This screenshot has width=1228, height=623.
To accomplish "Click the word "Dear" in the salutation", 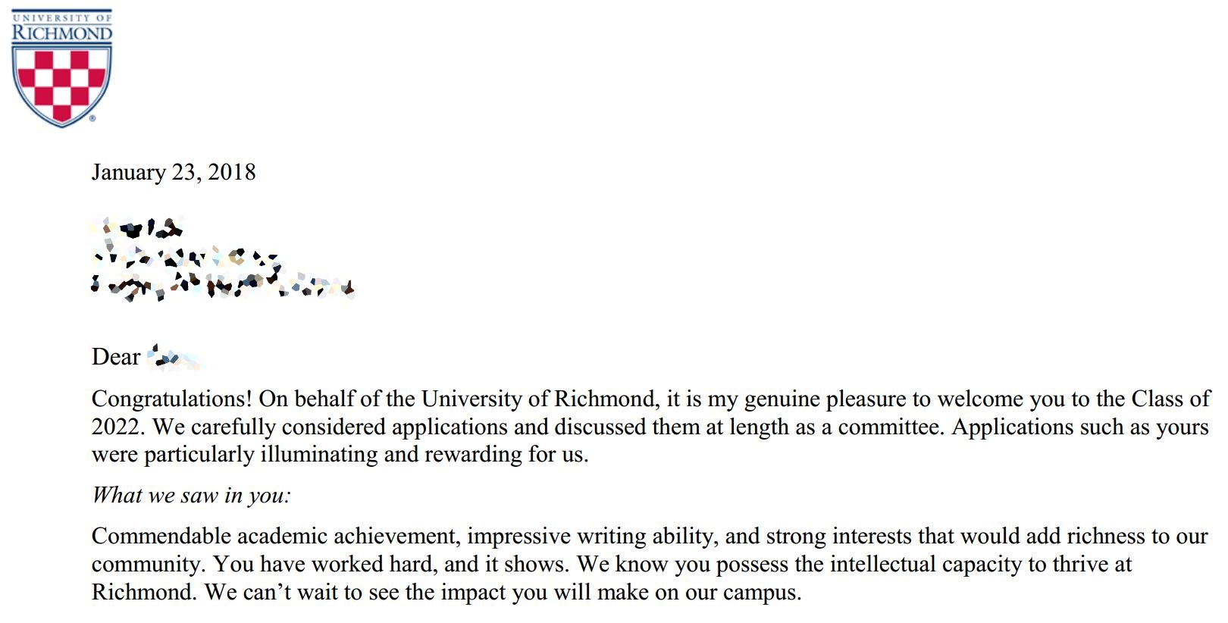I will (116, 356).
